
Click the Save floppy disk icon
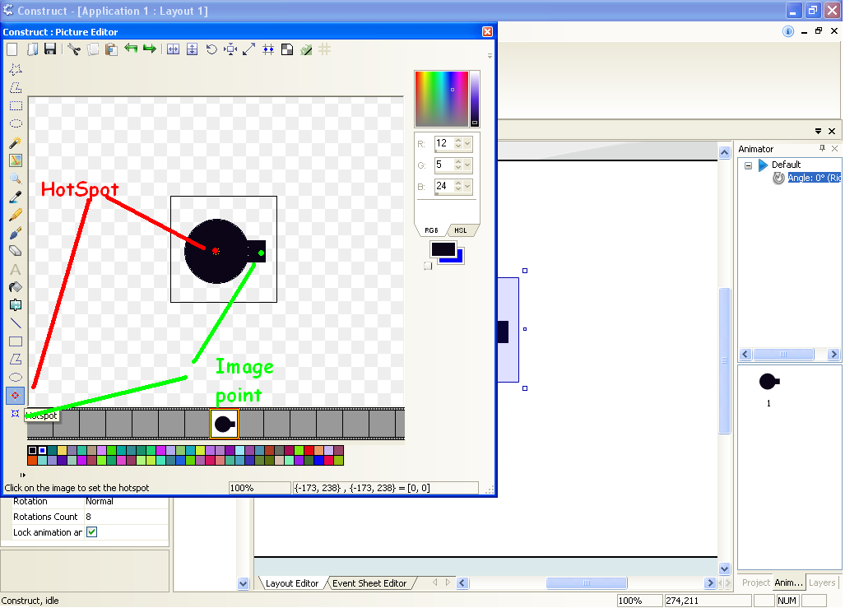pyautogui.click(x=50, y=49)
